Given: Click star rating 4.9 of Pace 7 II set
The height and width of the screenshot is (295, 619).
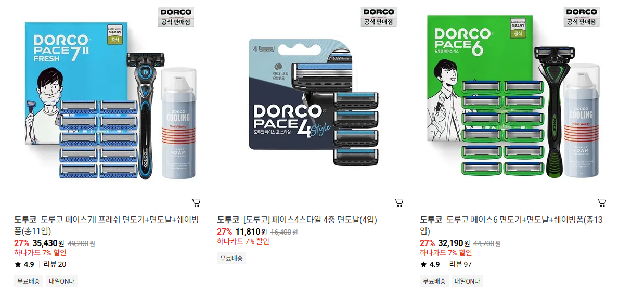Looking at the screenshot, I should pyautogui.click(x=24, y=265).
